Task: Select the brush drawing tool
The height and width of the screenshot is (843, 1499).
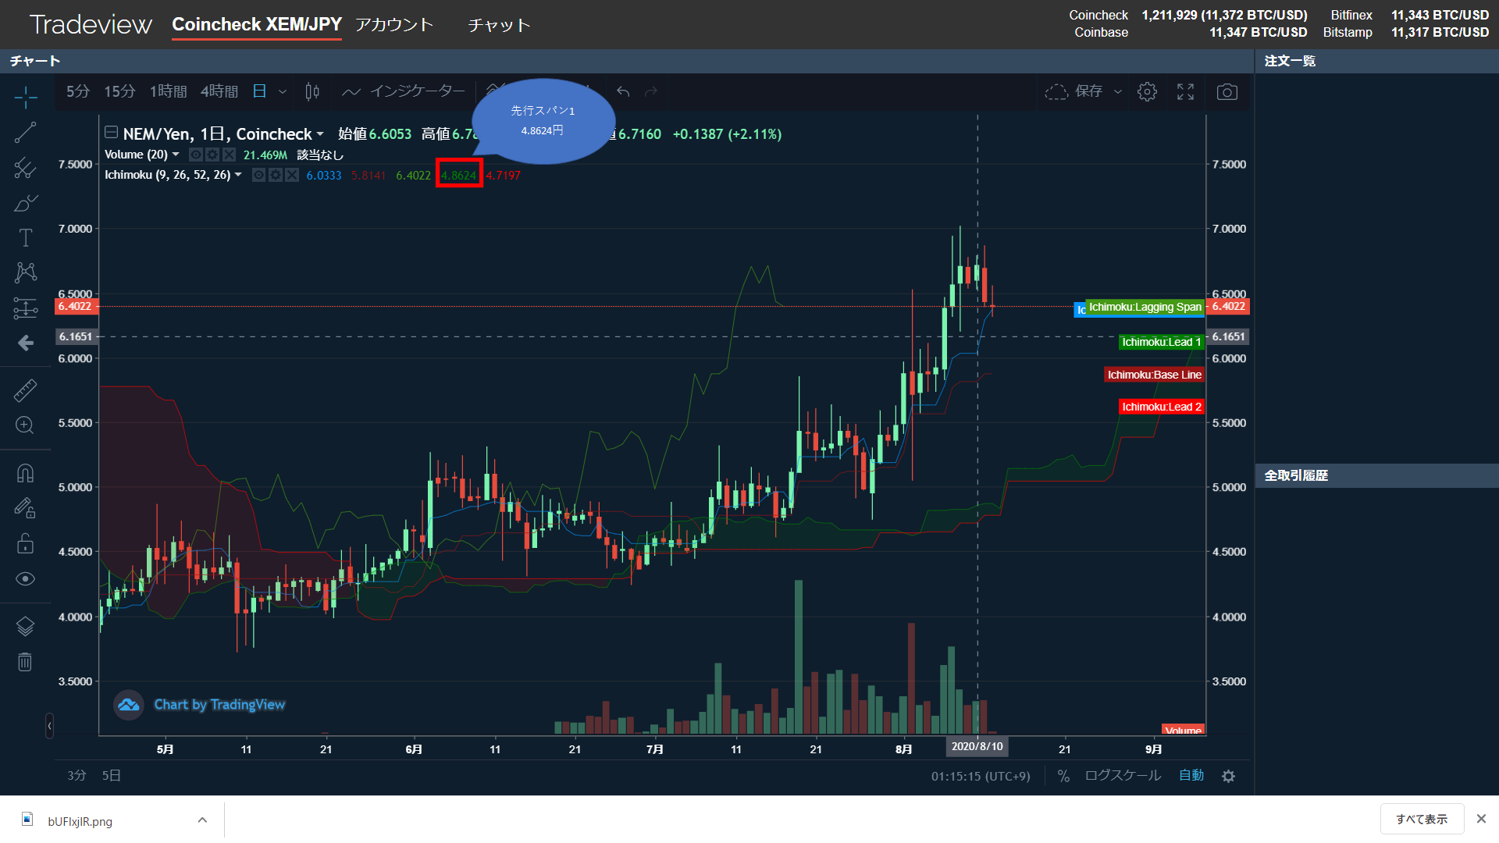Action: (25, 203)
